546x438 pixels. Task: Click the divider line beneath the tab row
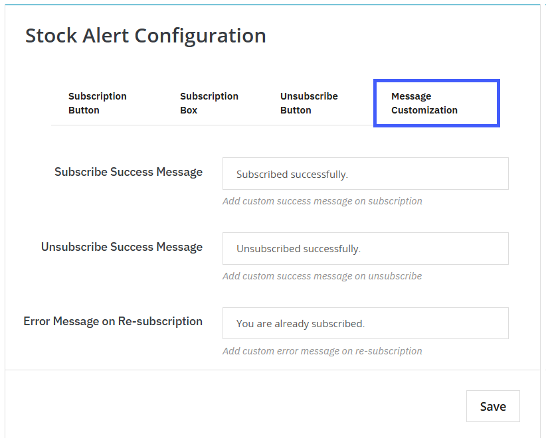pos(213,125)
